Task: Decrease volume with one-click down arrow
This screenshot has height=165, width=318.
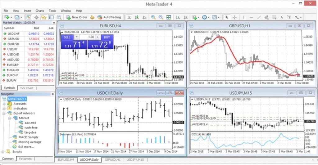Action: (x=76, y=37)
